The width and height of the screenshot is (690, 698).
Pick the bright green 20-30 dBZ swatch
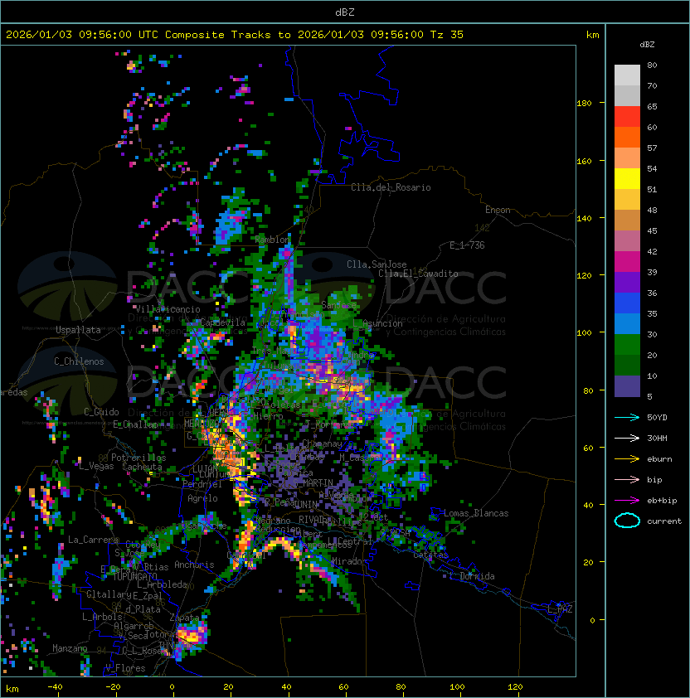tap(627, 345)
